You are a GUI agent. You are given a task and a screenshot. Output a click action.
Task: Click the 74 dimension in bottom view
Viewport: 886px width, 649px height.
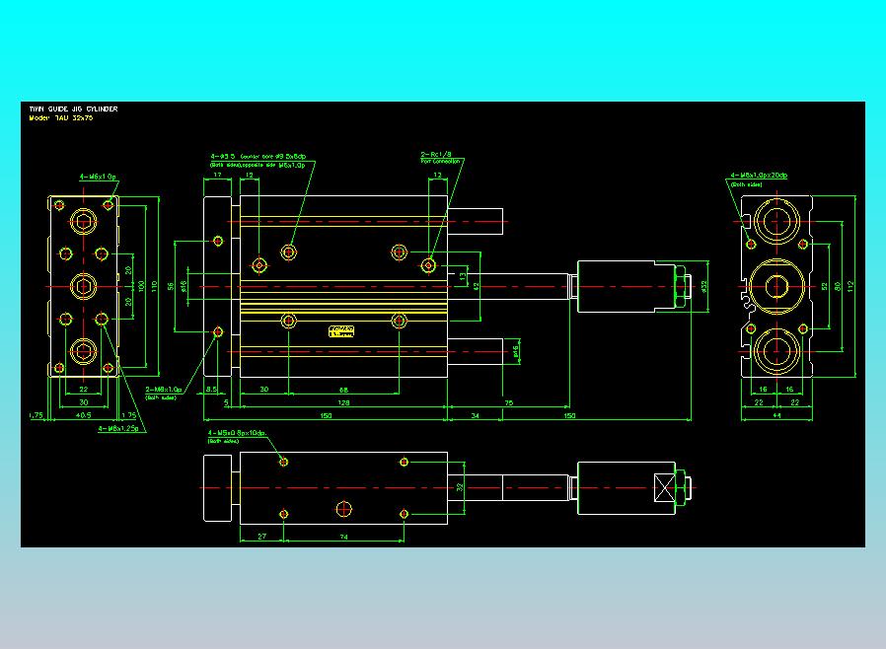point(343,537)
